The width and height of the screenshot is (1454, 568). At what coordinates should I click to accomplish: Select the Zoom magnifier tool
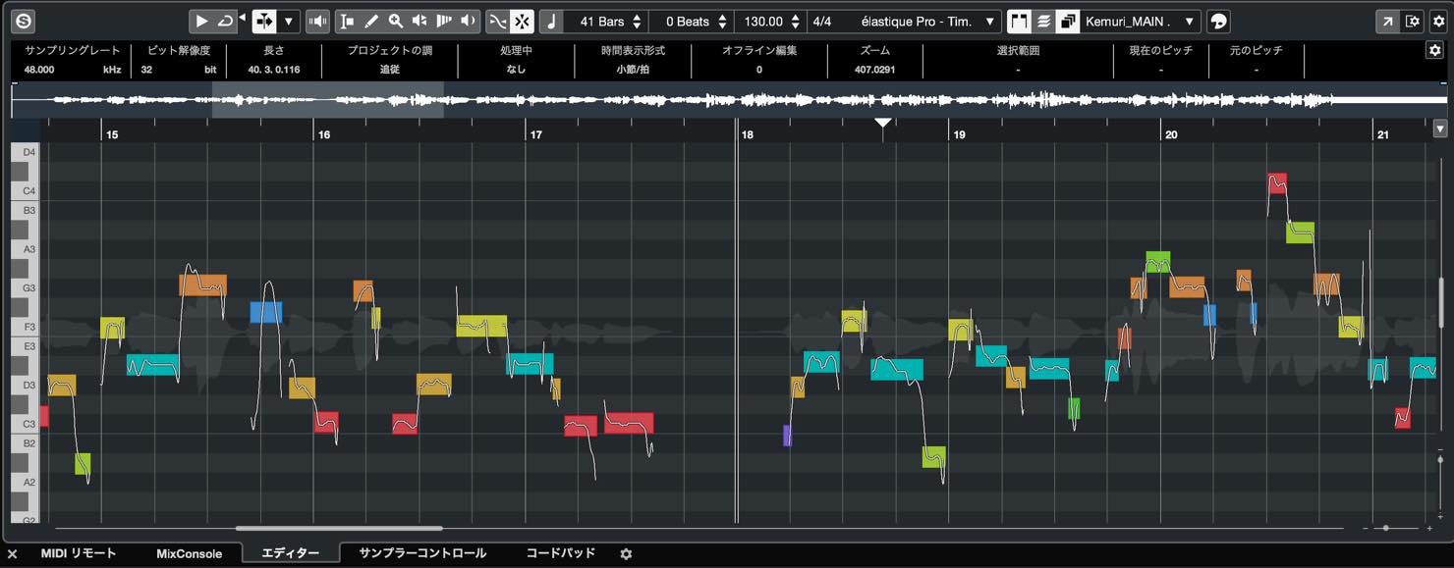(395, 21)
